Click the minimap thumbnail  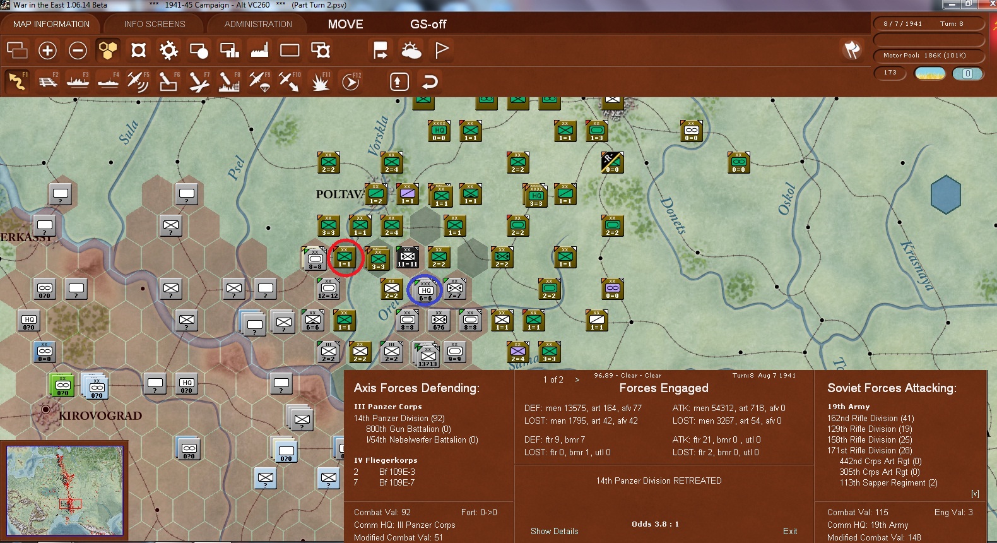click(x=65, y=491)
